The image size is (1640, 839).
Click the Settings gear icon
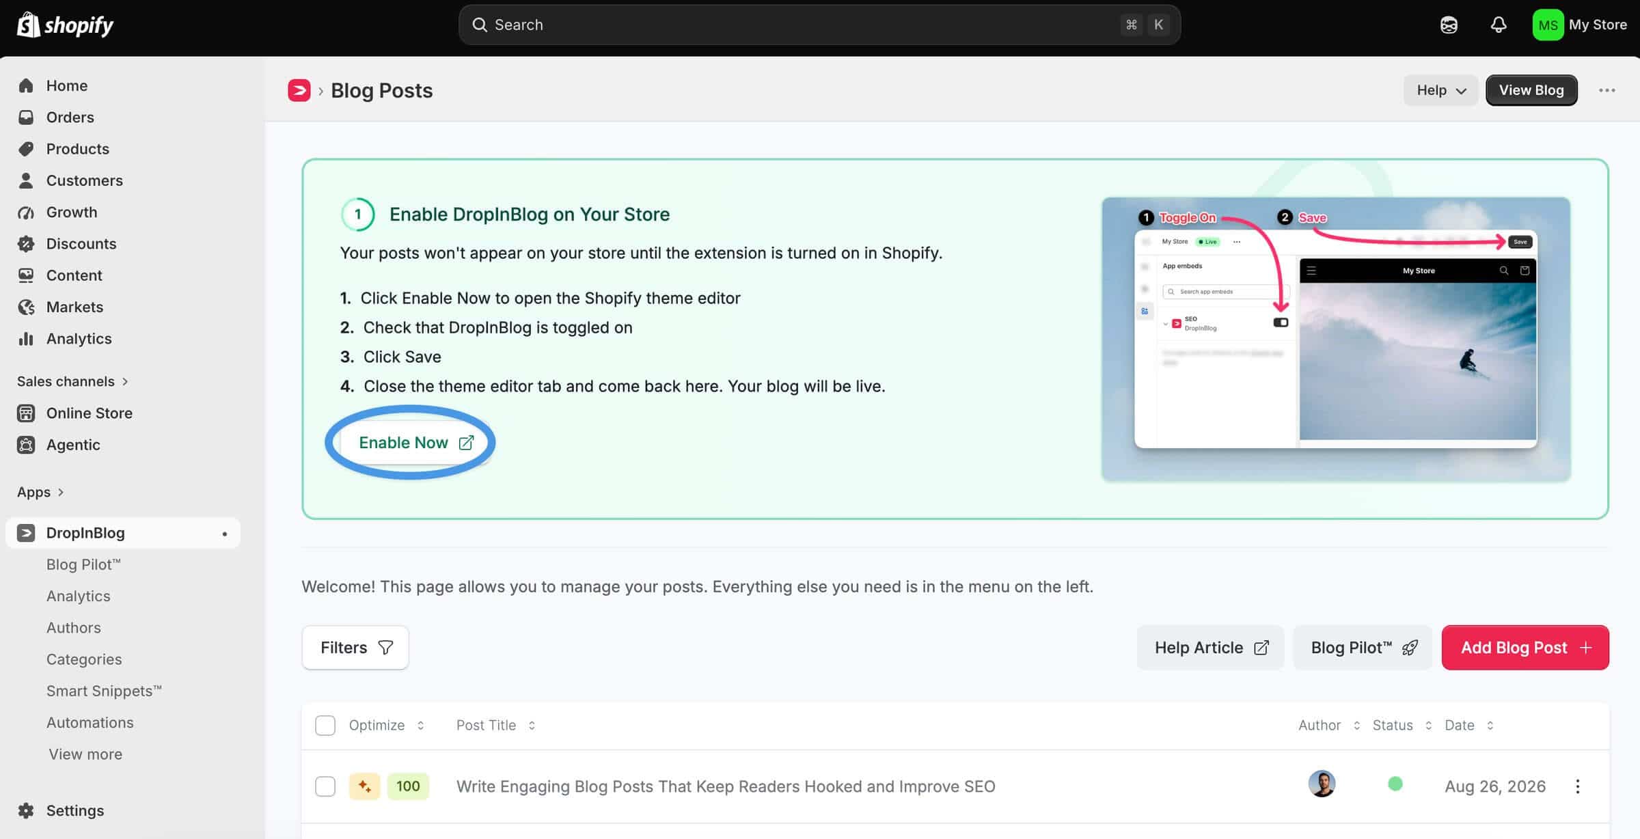[26, 810]
